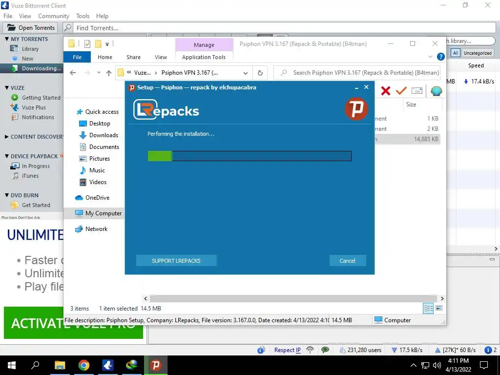Screen dimensions: 500x375
Task: Collapse the MY TORRENTS section
Action: (7, 39)
